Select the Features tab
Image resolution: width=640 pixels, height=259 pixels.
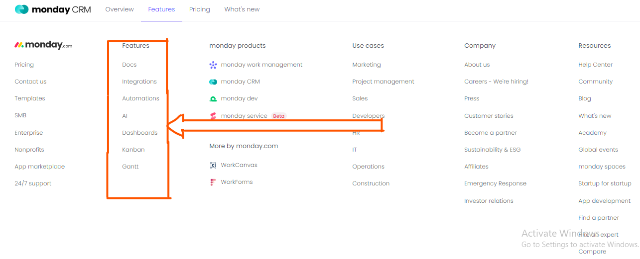click(161, 9)
